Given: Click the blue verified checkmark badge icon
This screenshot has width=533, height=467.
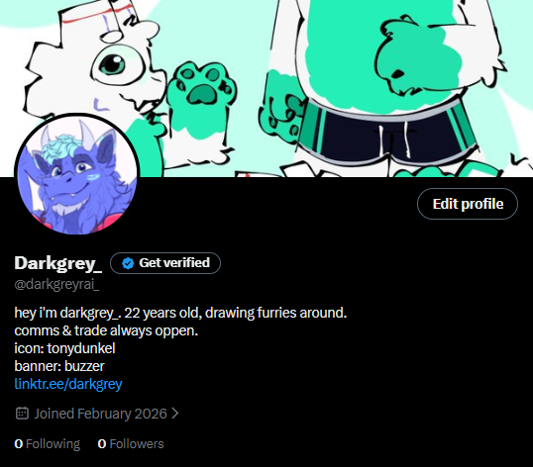Looking at the screenshot, I should (128, 263).
